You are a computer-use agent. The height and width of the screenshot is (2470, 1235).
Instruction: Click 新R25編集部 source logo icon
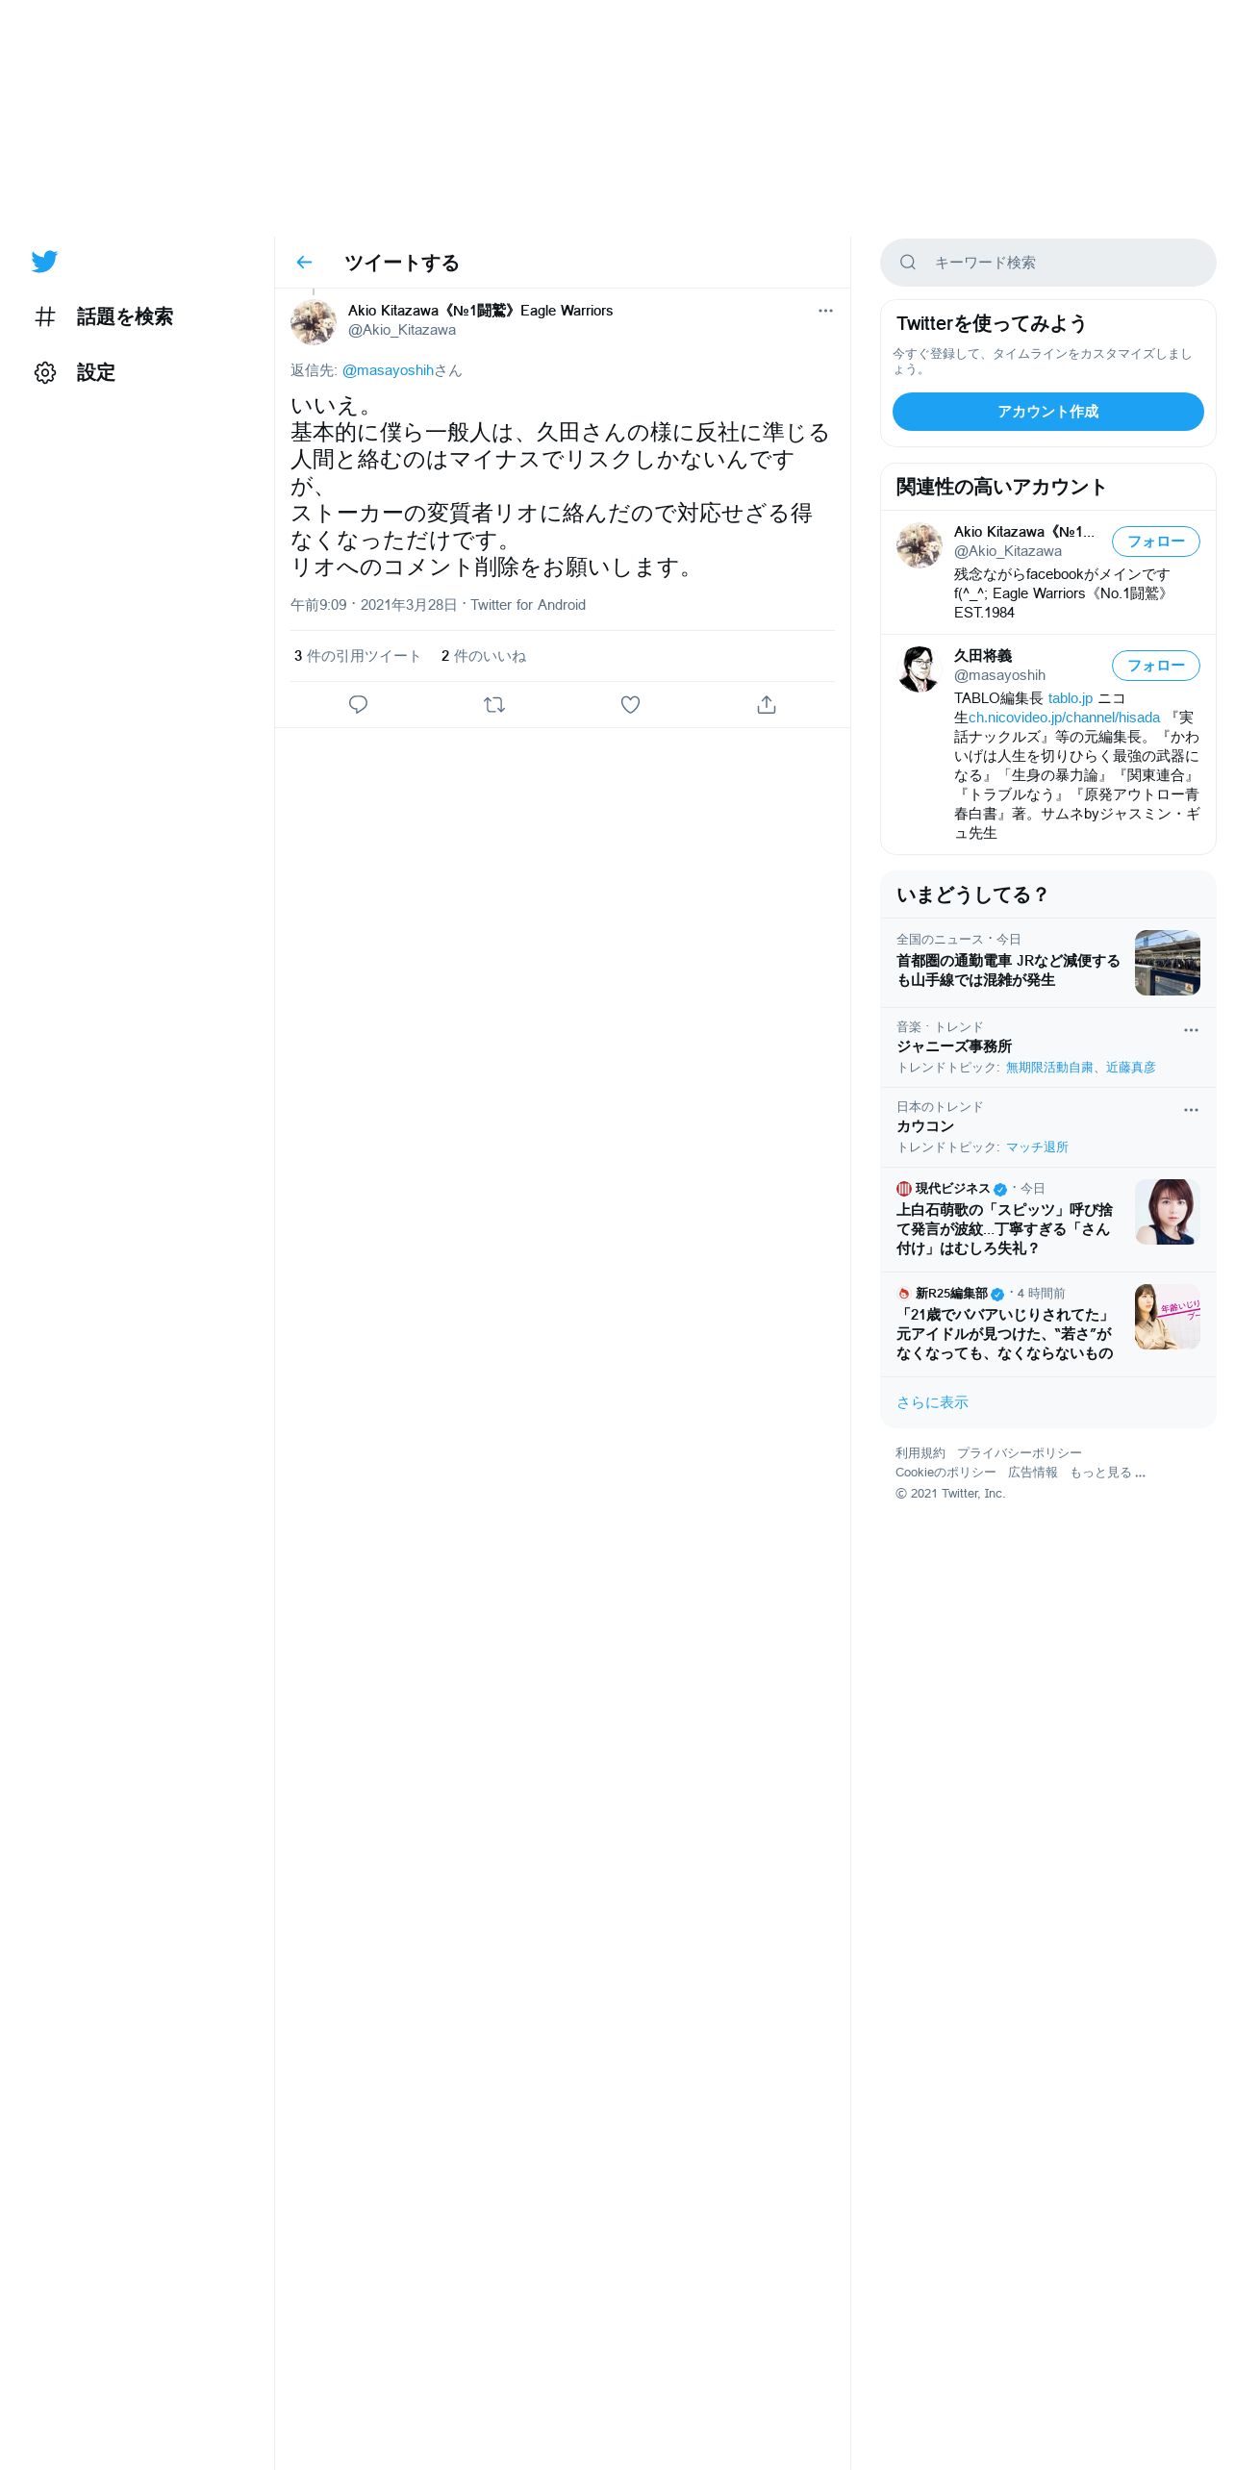tap(904, 1294)
